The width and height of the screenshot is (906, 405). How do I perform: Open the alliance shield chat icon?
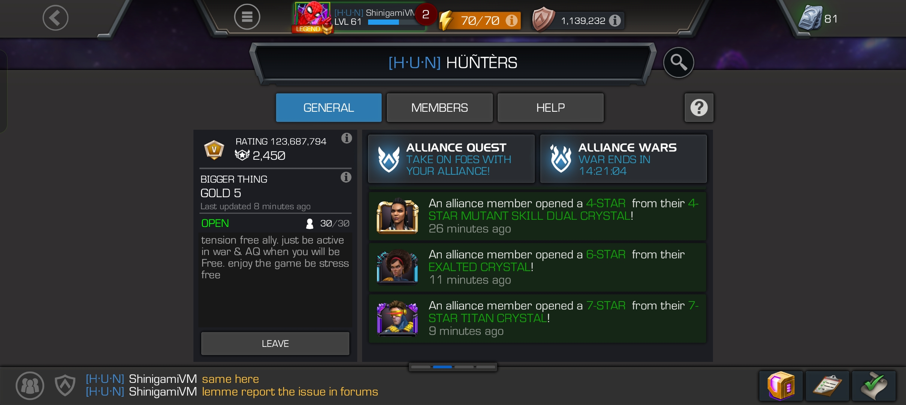point(65,385)
